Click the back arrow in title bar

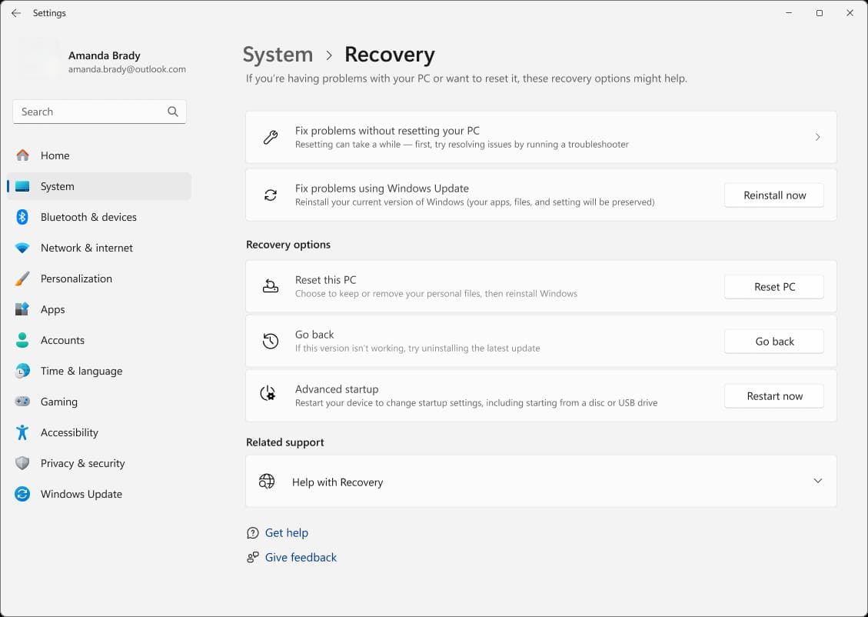pyautogui.click(x=16, y=13)
